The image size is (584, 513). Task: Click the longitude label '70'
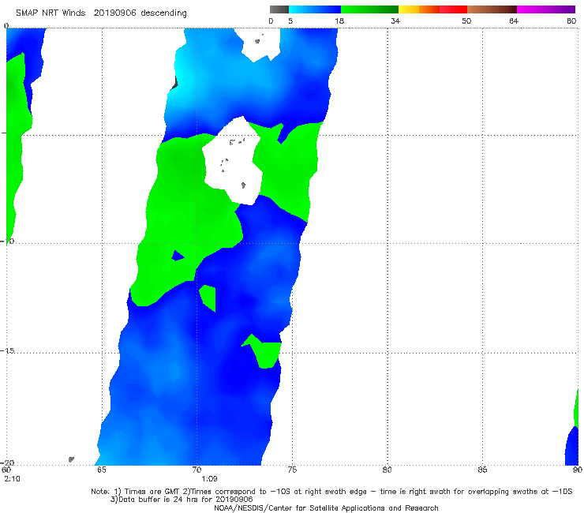coord(197,470)
